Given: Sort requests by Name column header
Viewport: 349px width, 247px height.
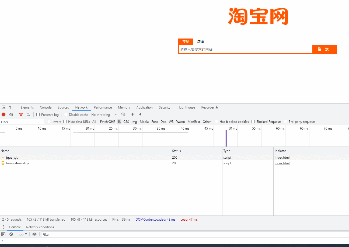Looking at the screenshot, I should click(x=85, y=151).
